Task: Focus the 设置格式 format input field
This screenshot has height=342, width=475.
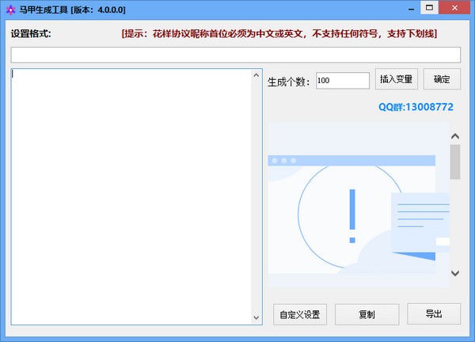Action: pyautogui.click(x=235, y=55)
